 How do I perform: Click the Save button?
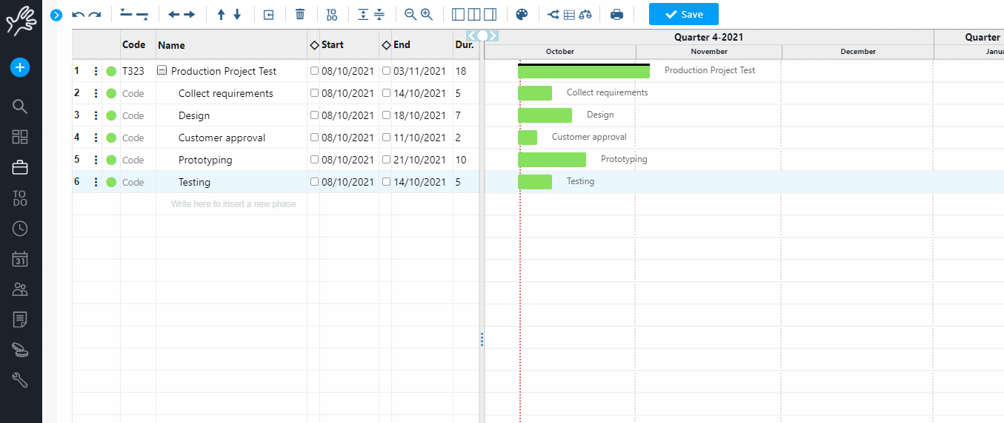(x=683, y=14)
